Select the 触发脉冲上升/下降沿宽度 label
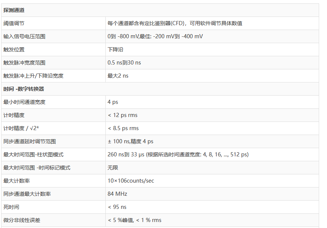 (x=33, y=76)
